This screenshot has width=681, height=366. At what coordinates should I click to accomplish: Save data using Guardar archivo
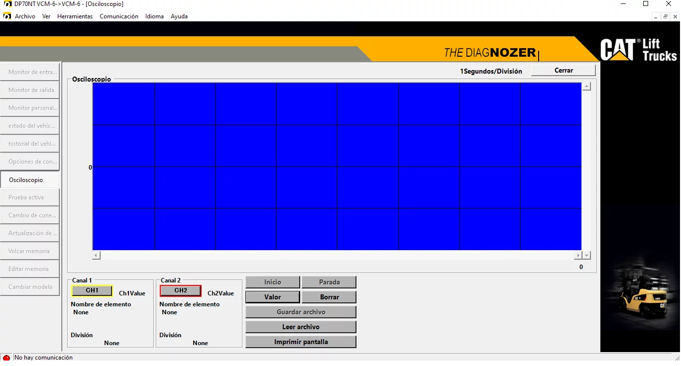(301, 312)
